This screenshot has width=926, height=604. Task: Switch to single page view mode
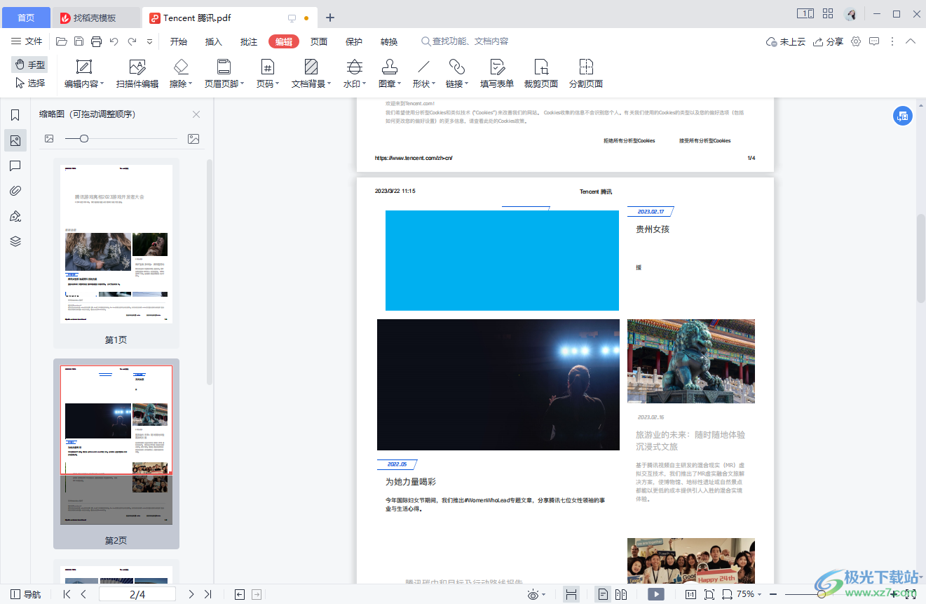(603, 594)
